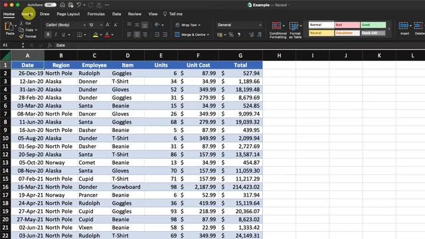Undo the last action
Viewport: 425px width, 239px height.
click(x=79, y=5)
